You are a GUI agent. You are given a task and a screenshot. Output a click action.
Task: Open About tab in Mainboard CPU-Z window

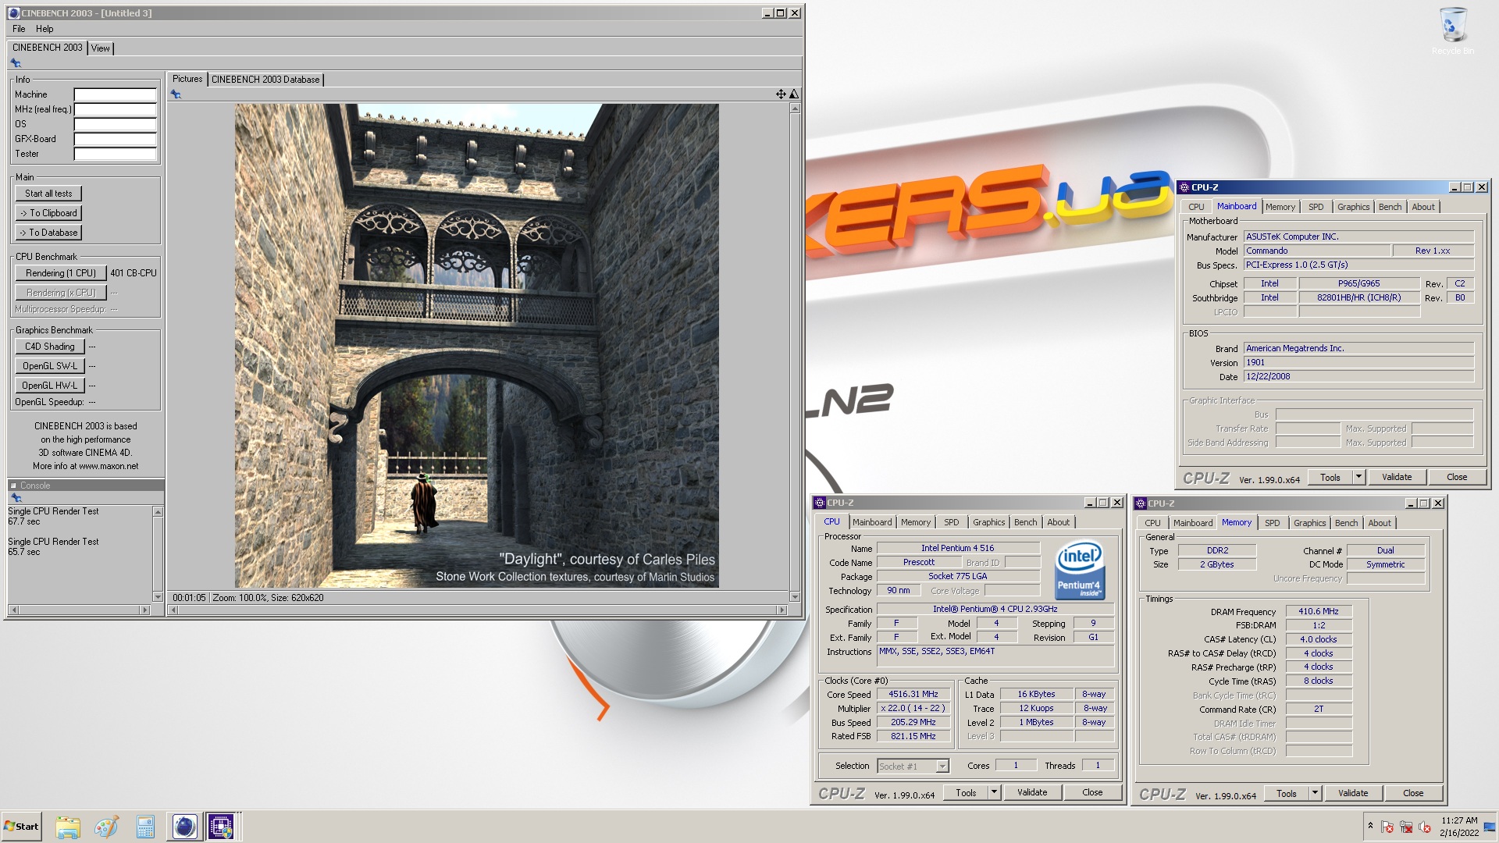[1422, 207]
